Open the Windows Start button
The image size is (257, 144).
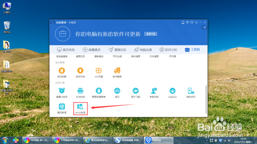pyautogui.click(x=5, y=140)
